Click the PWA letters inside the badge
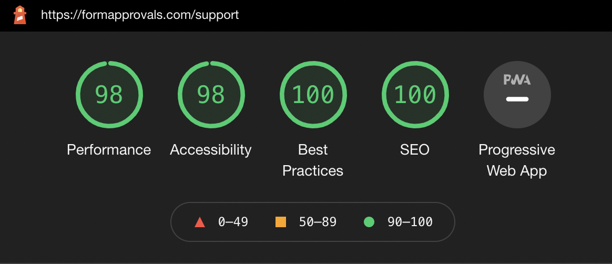Image resolution: width=612 pixels, height=264 pixels. (517, 79)
